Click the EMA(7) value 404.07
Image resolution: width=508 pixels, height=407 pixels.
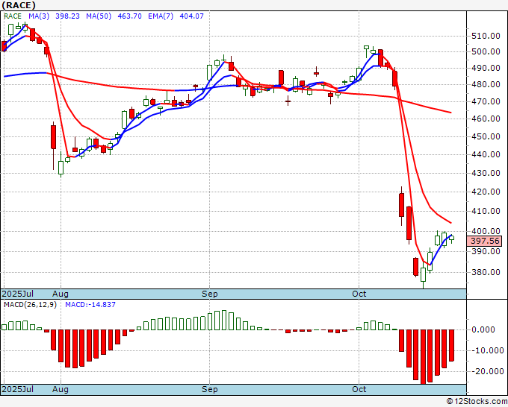coord(191,16)
